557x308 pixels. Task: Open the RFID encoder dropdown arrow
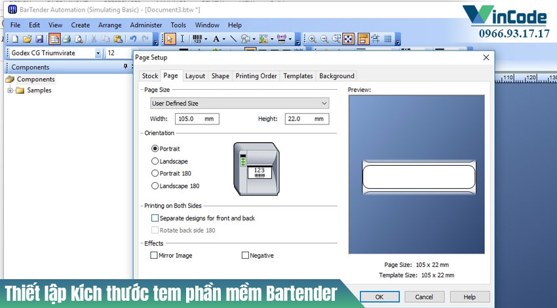click(x=290, y=39)
